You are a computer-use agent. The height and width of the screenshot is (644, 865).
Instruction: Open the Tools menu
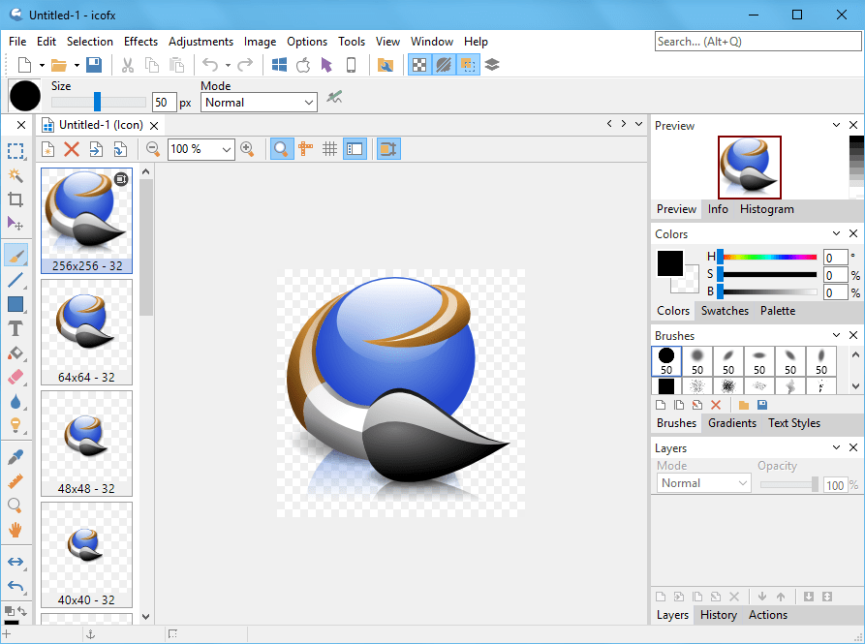tap(352, 42)
